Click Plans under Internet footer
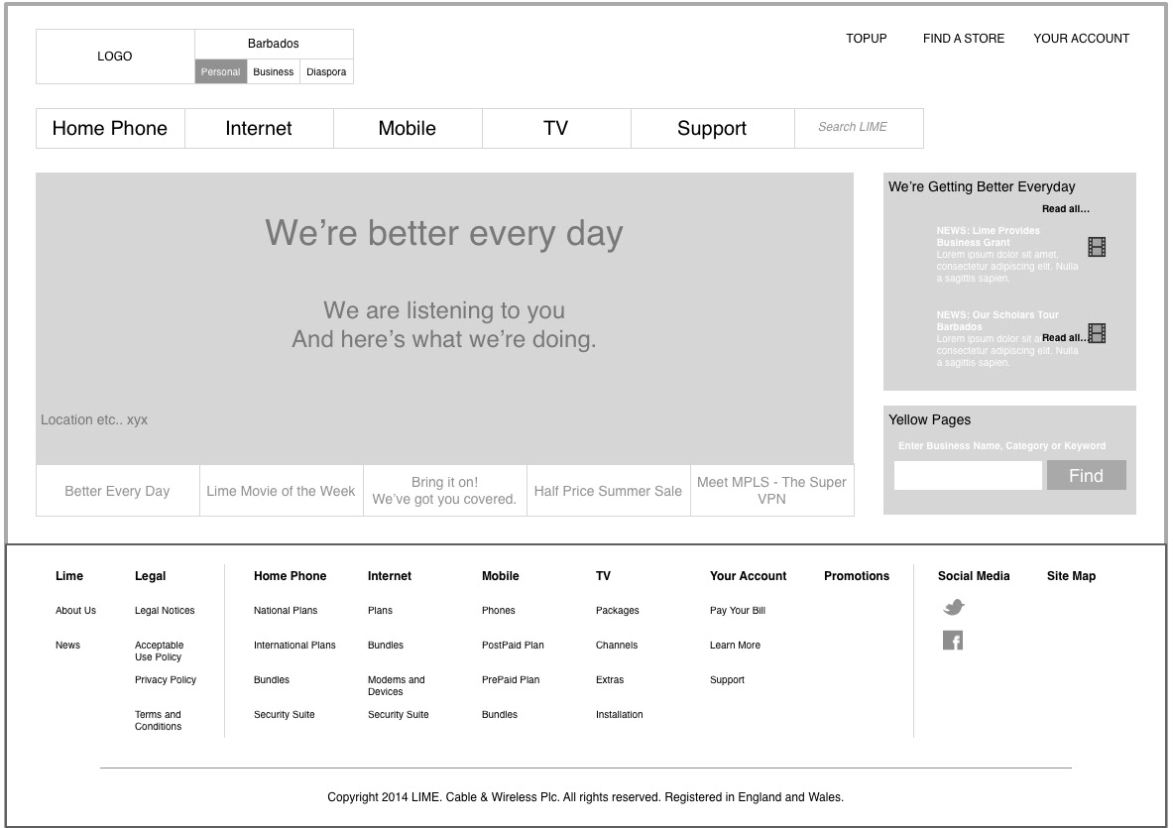The width and height of the screenshot is (1173, 828). click(x=380, y=611)
